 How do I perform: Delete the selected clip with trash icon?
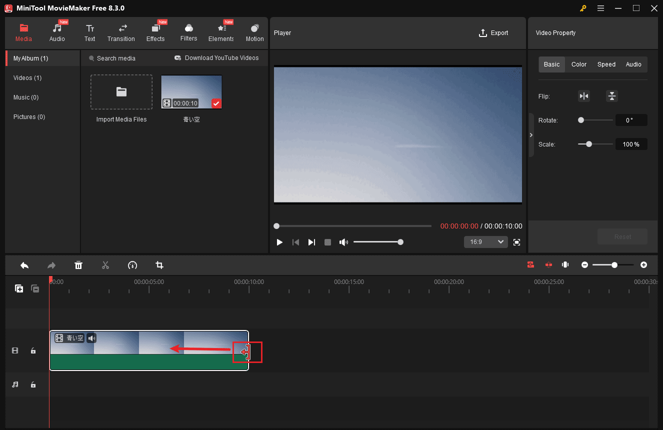coord(78,265)
